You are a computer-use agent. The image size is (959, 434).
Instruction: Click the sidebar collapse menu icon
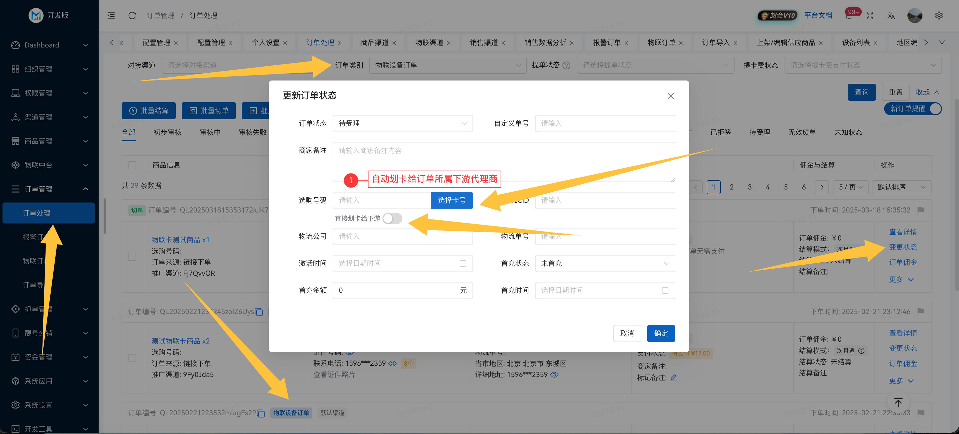click(111, 15)
